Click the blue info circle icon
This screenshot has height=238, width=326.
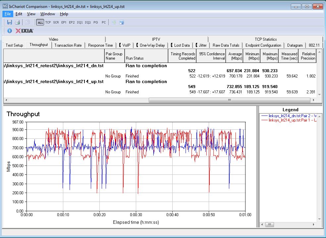[x=10, y=31]
